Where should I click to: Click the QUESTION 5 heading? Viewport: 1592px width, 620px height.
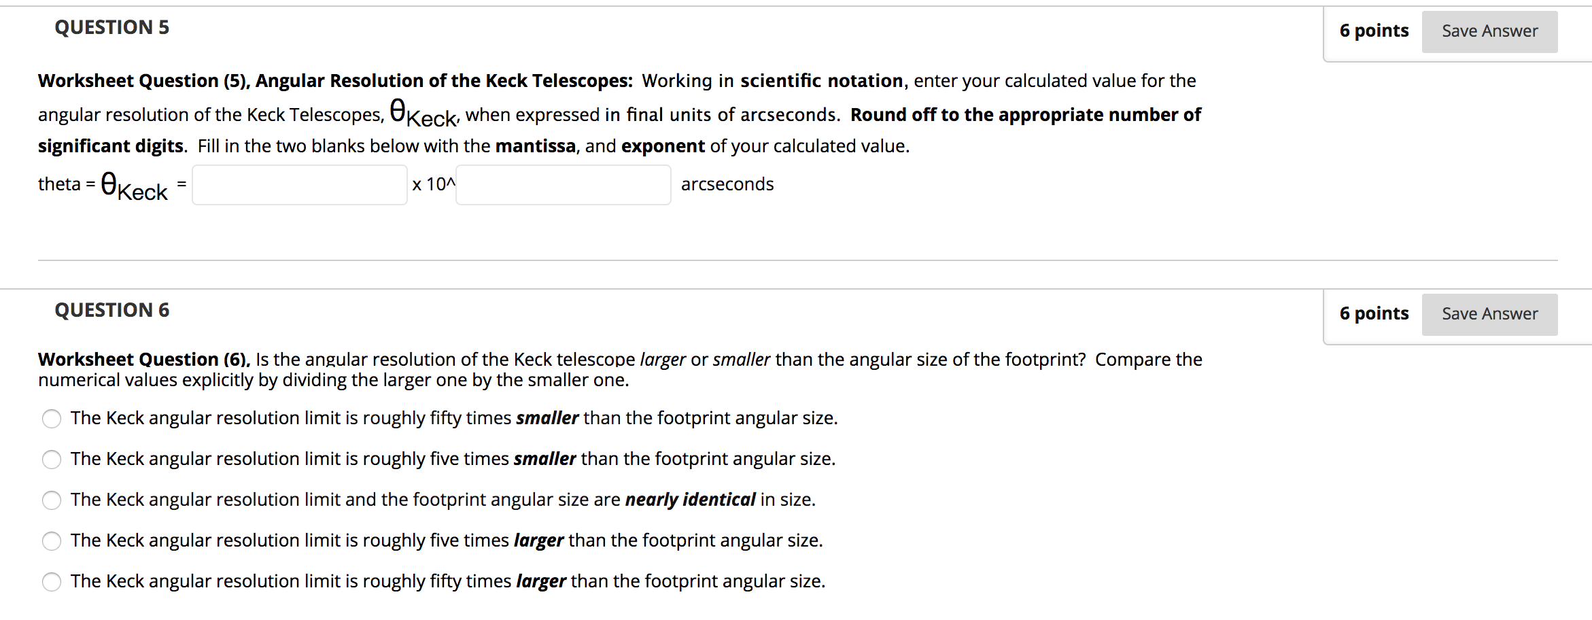(x=112, y=28)
